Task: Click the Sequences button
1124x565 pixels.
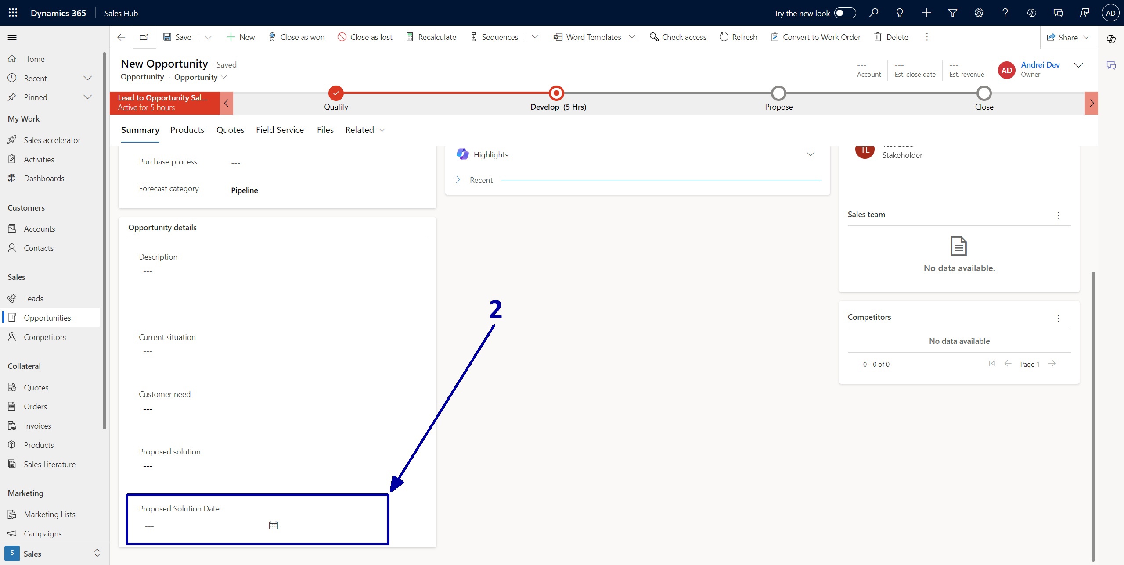Action: pos(494,37)
